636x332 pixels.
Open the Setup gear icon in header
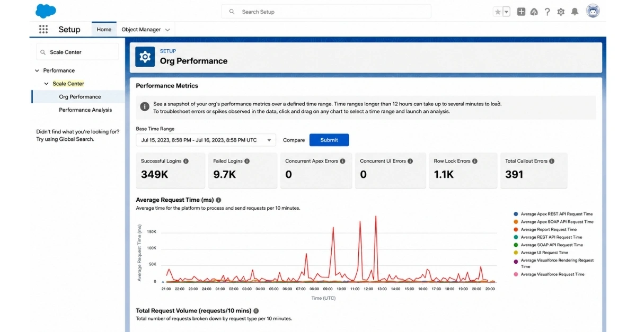pos(561,12)
